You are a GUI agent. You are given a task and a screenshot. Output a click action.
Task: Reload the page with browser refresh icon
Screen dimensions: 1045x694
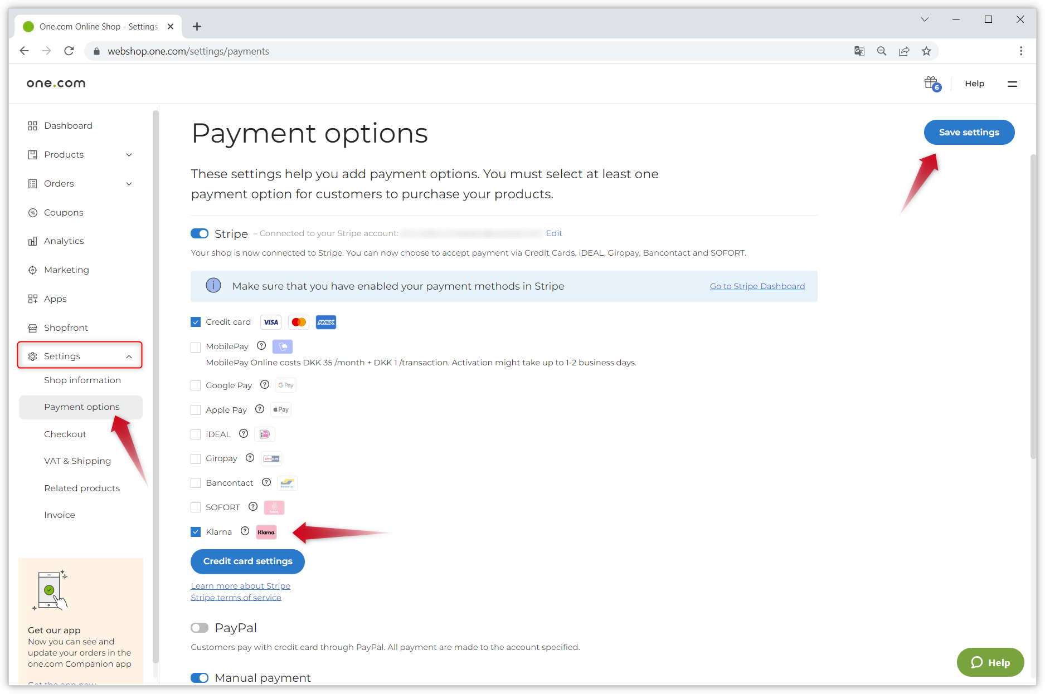coord(69,51)
